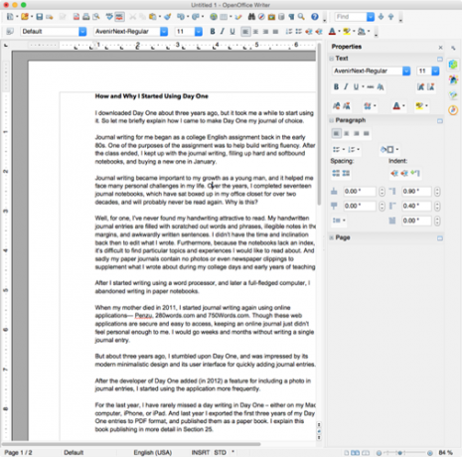This screenshot has height=457, width=462.
Task: Open OpenOffice Help icon
Action: 315,17
